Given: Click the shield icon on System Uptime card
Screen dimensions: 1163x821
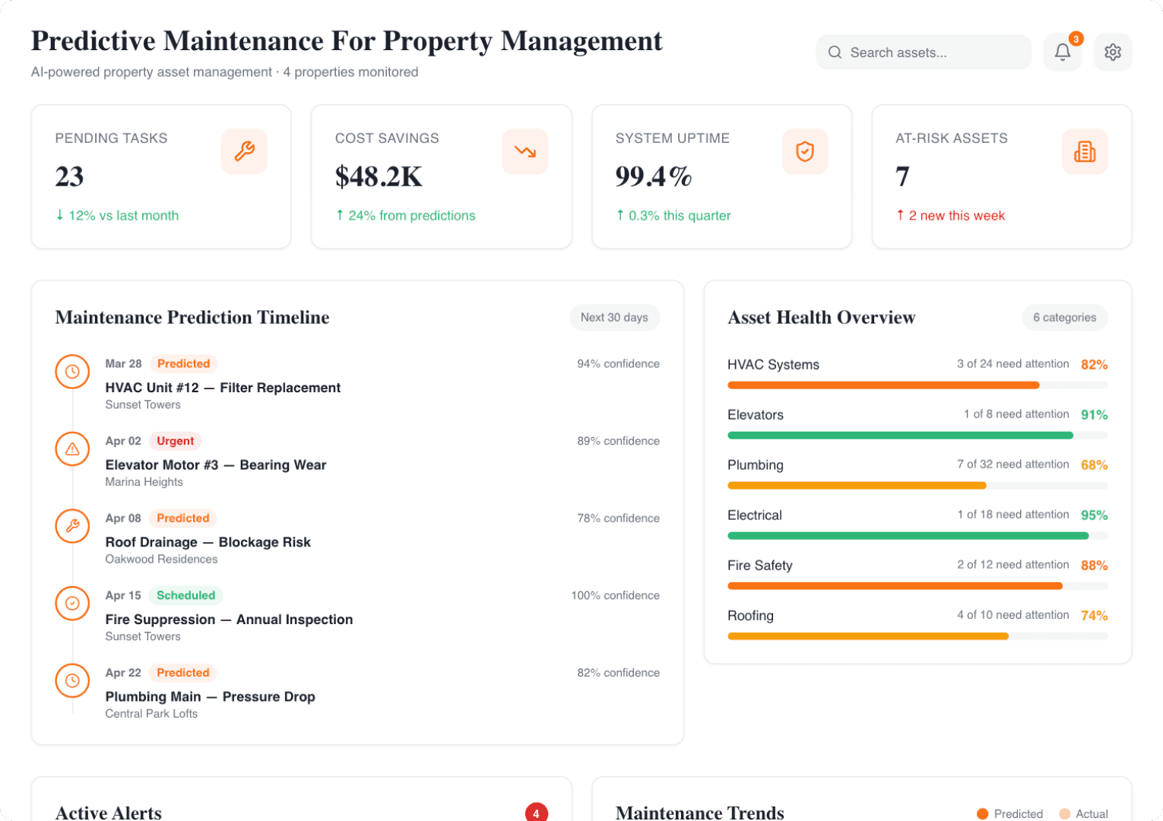Looking at the screenshot, I should coord(805,151).
